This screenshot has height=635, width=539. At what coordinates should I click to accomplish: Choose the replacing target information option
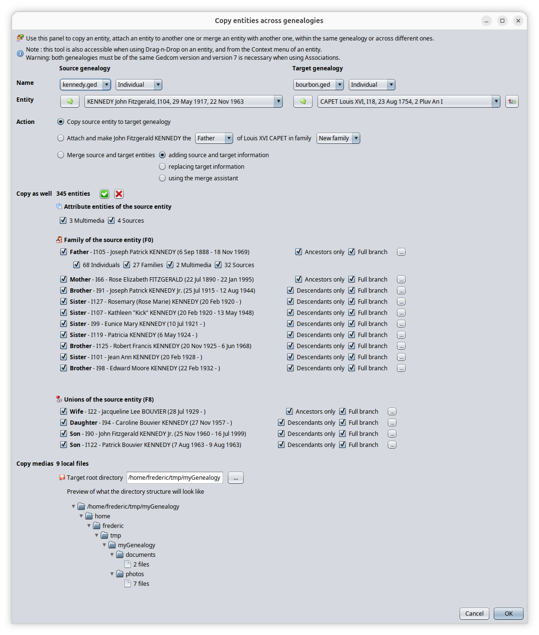click(162, 167)
